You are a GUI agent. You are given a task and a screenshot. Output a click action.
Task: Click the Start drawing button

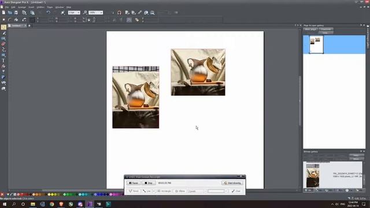coord(232,183)
